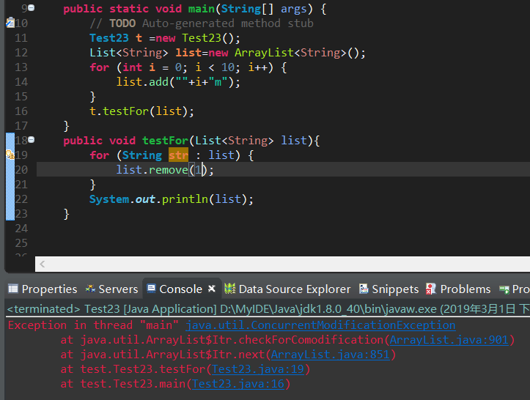Switch to the Servers tab
Image resolution: width=530 pixels, height=400 pixels.
coord(112,289)
